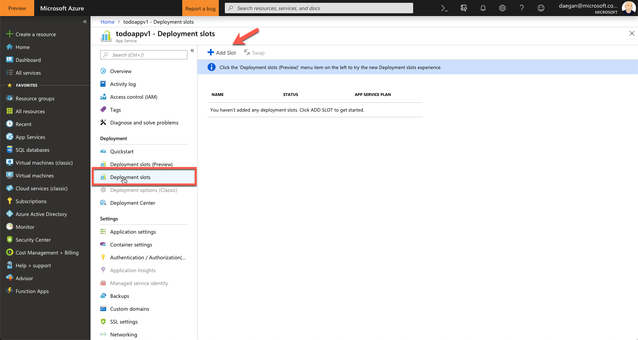Collapse the left portal sidebar
This screenshot has width=638, height=340.
pyautogui.click(x=85, y=22)
